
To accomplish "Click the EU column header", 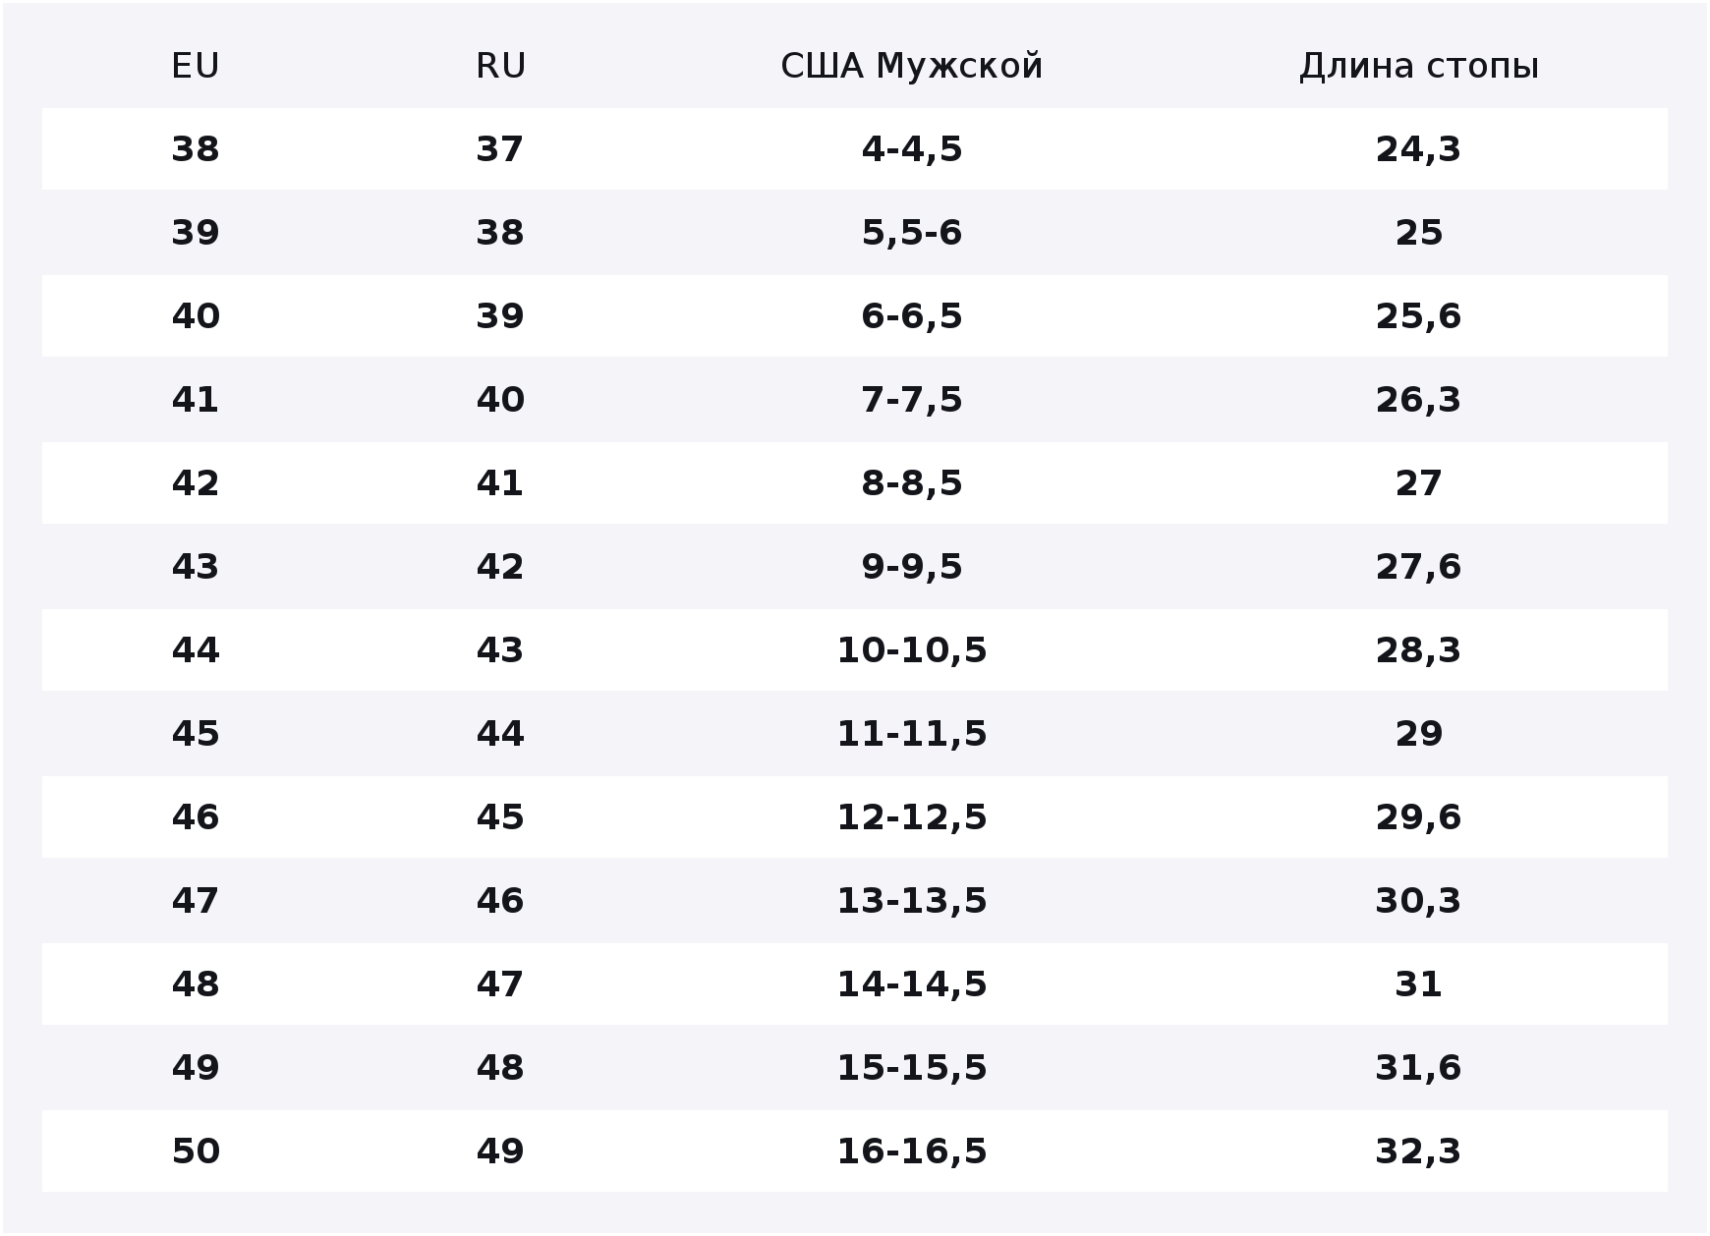I will click(x=196, y=66).
